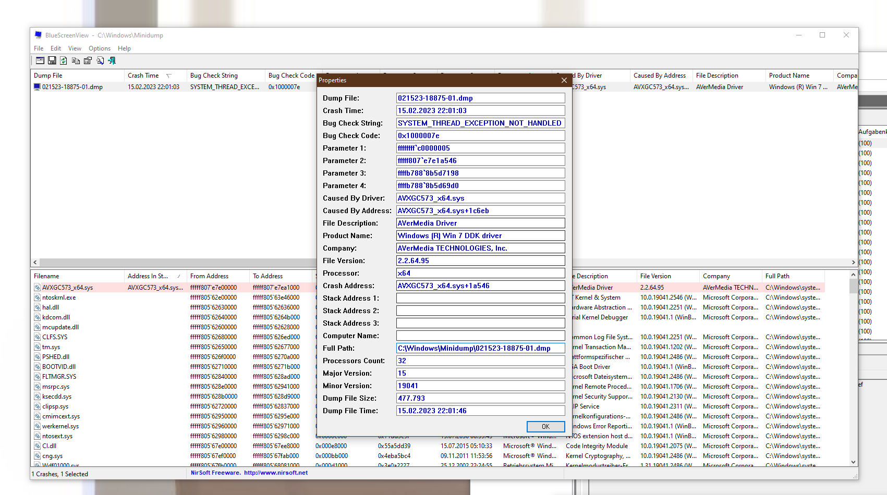Viewport: 887px width, 495px height.
Task: Click the Save Selected Items floppy icon
Action: (x=52, y=61)
